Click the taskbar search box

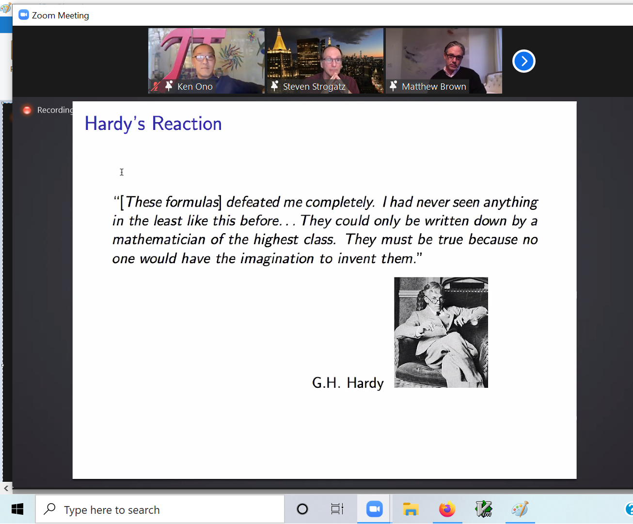[x=160, y=509]
